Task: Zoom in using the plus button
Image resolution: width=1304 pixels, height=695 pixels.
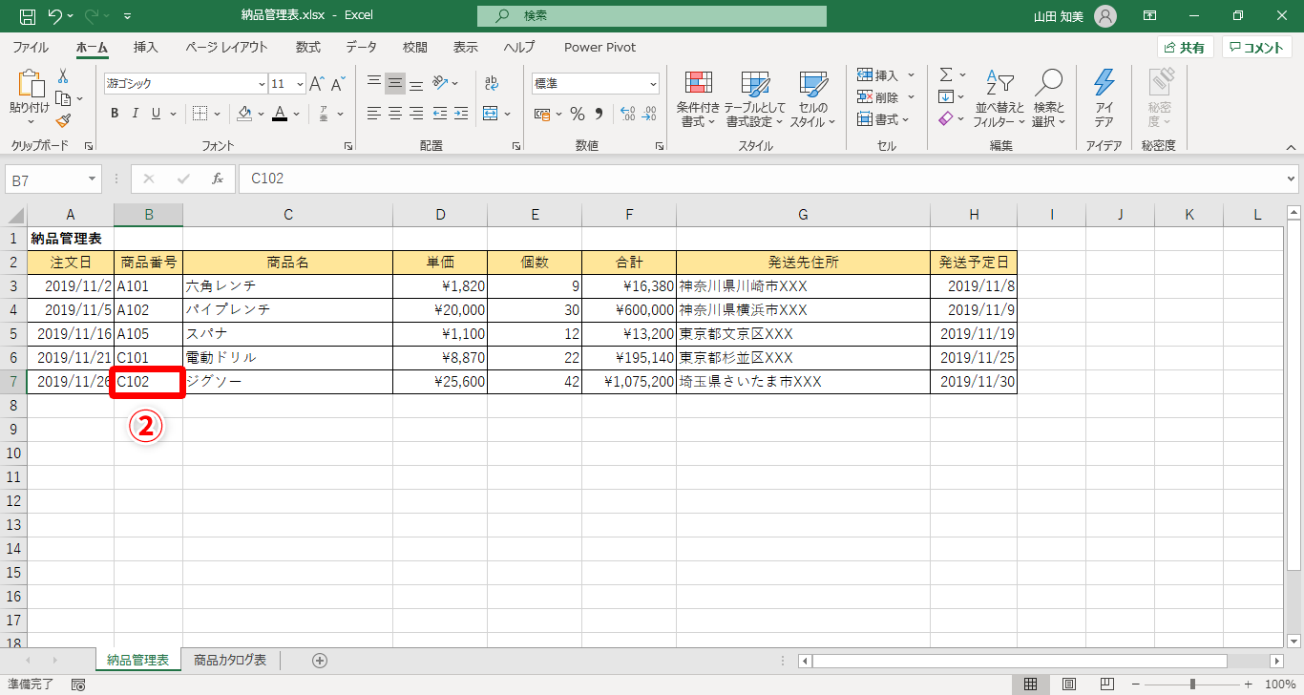Action: pyautogui.click(x=1248, y=684)
